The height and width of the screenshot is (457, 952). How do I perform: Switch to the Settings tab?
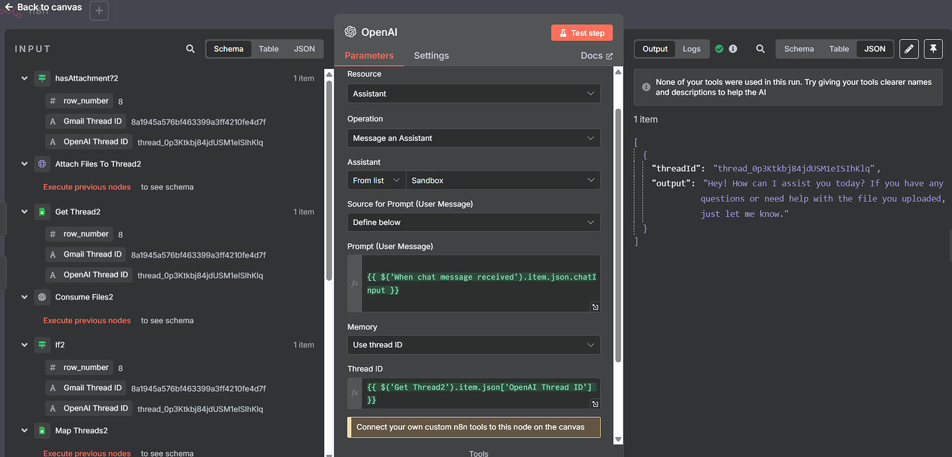[x=431, y=55]
